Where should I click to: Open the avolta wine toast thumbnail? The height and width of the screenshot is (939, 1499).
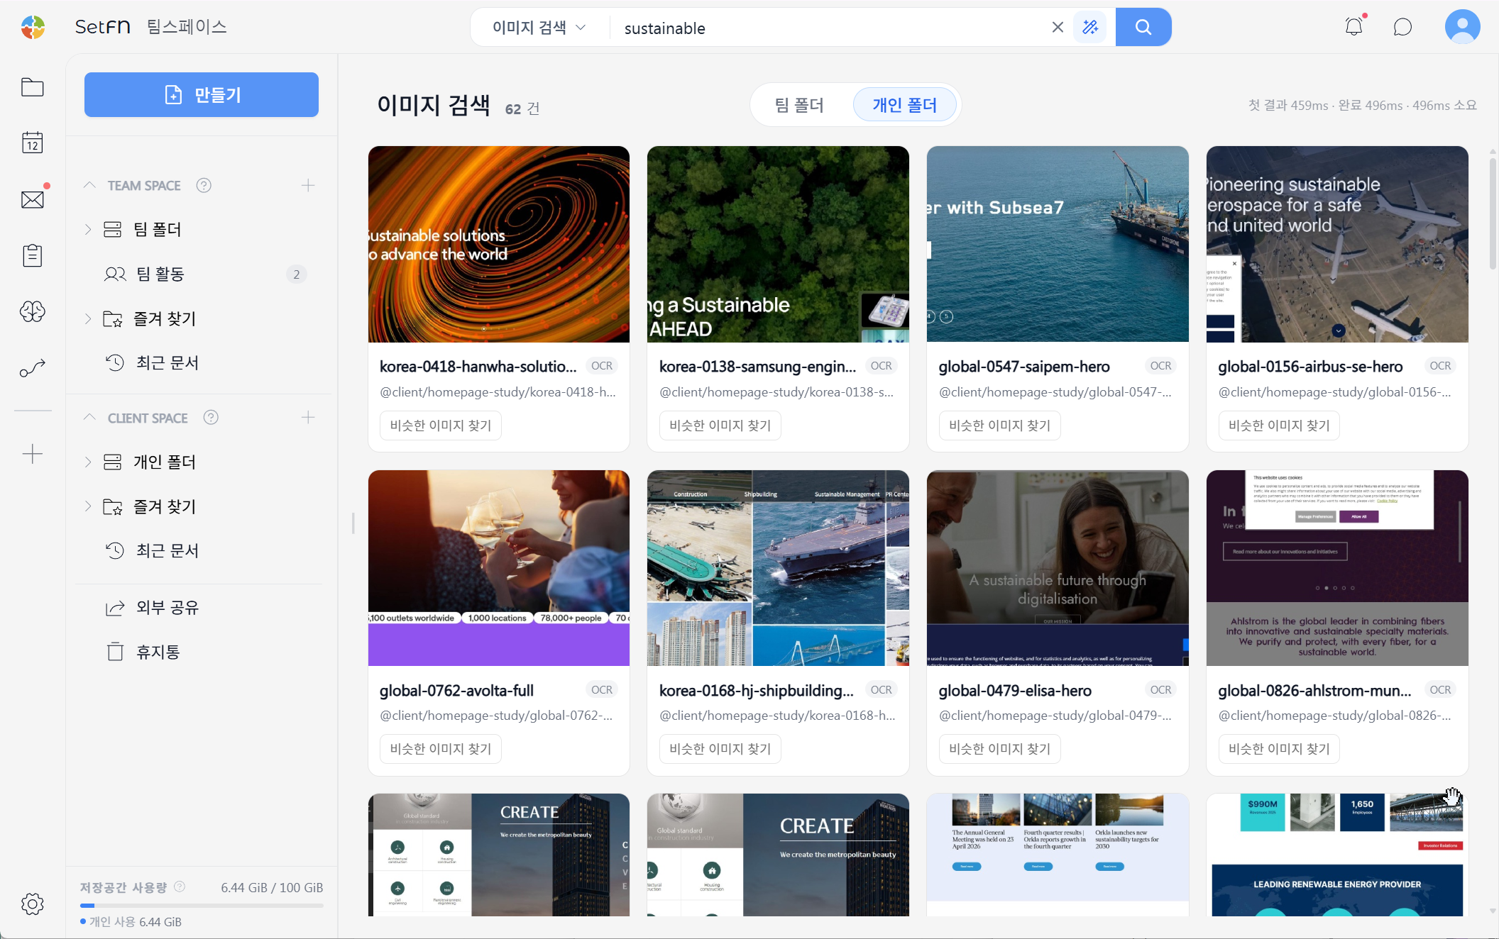point(499,568)
